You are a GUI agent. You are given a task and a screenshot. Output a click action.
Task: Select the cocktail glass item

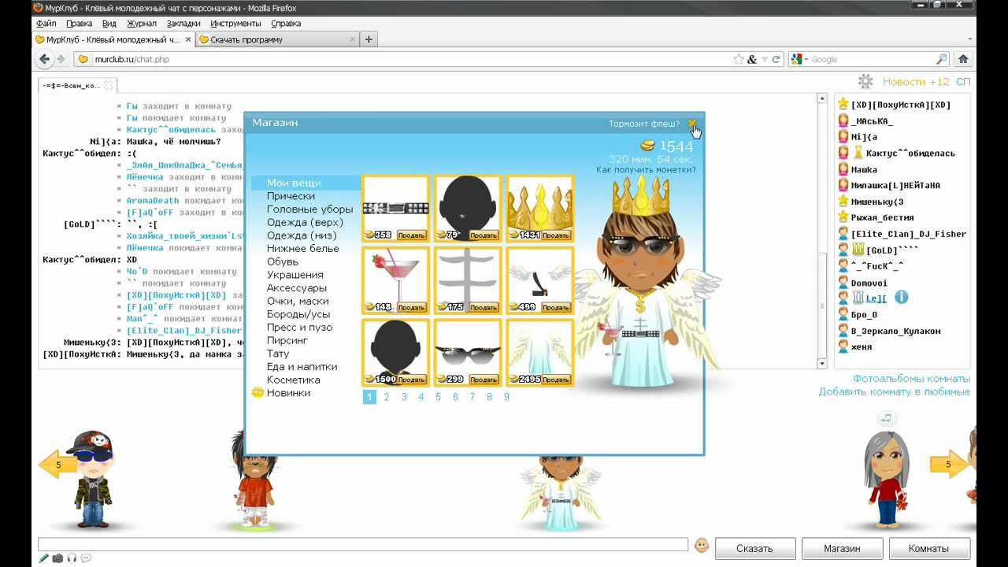[x=395, y=280]
